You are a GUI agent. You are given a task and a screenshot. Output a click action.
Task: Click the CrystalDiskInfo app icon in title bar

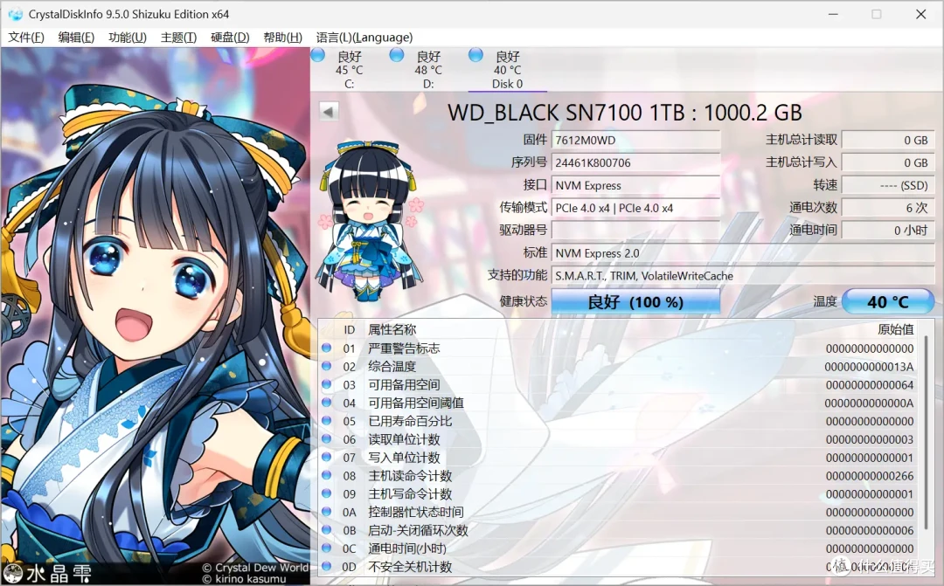15,14
